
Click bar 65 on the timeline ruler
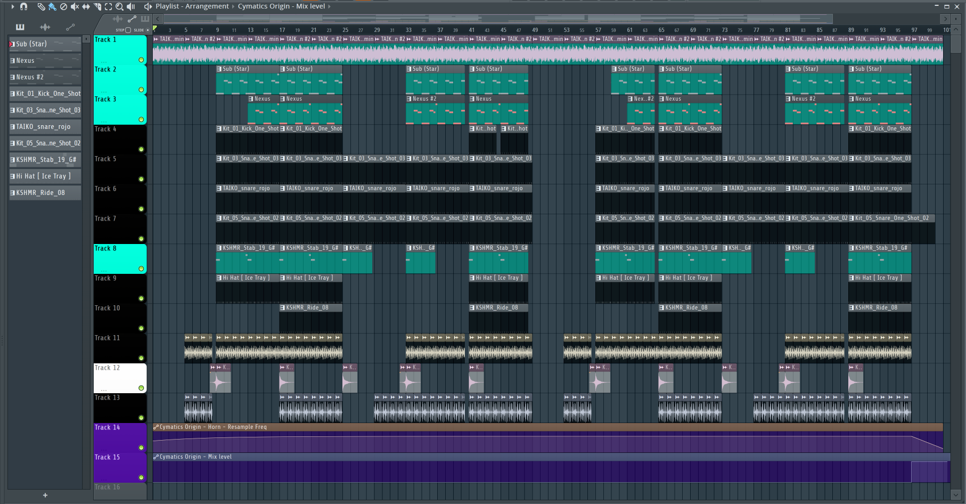661,30
